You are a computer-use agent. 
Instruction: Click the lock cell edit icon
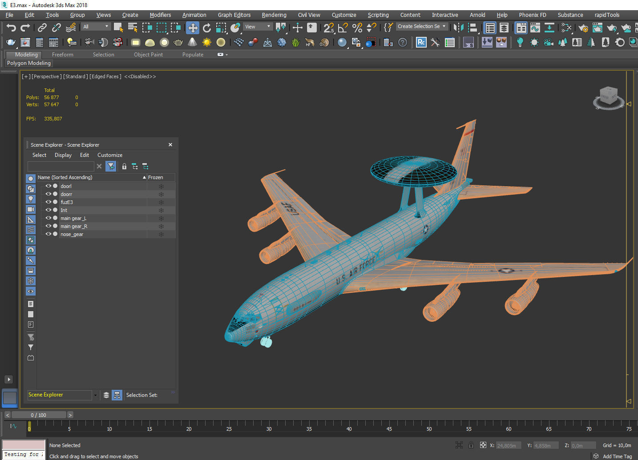point(124,166)
